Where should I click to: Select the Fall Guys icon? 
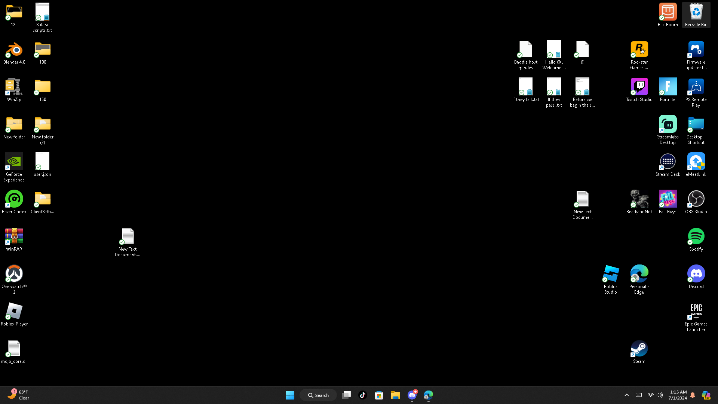668,203
